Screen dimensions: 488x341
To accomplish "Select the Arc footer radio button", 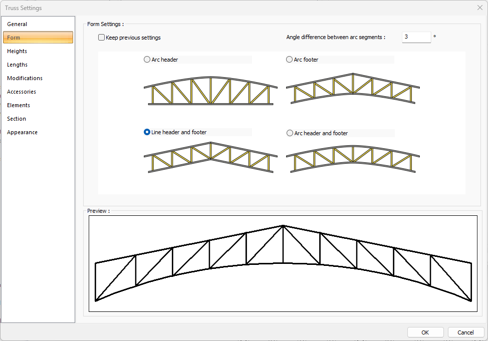I will pyautogui.click(x=290, y=60).
